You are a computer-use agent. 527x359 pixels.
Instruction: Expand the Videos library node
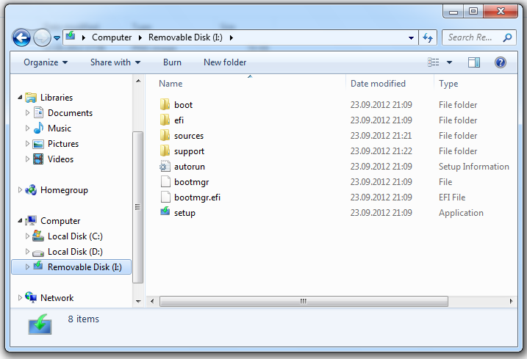pos(27,159)
